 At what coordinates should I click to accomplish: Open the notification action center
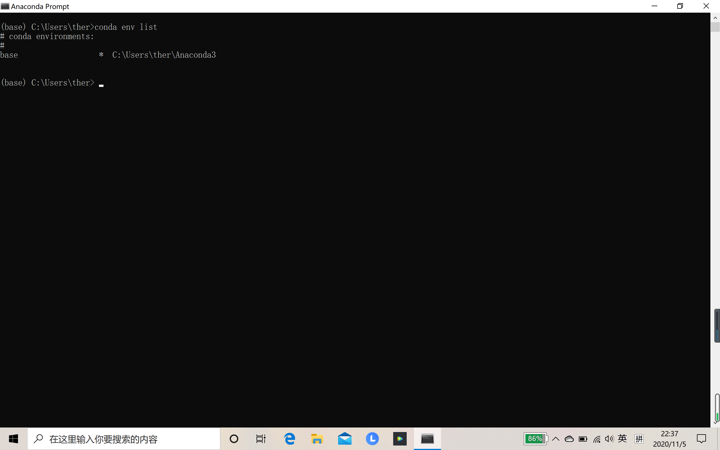coord(701,439)
